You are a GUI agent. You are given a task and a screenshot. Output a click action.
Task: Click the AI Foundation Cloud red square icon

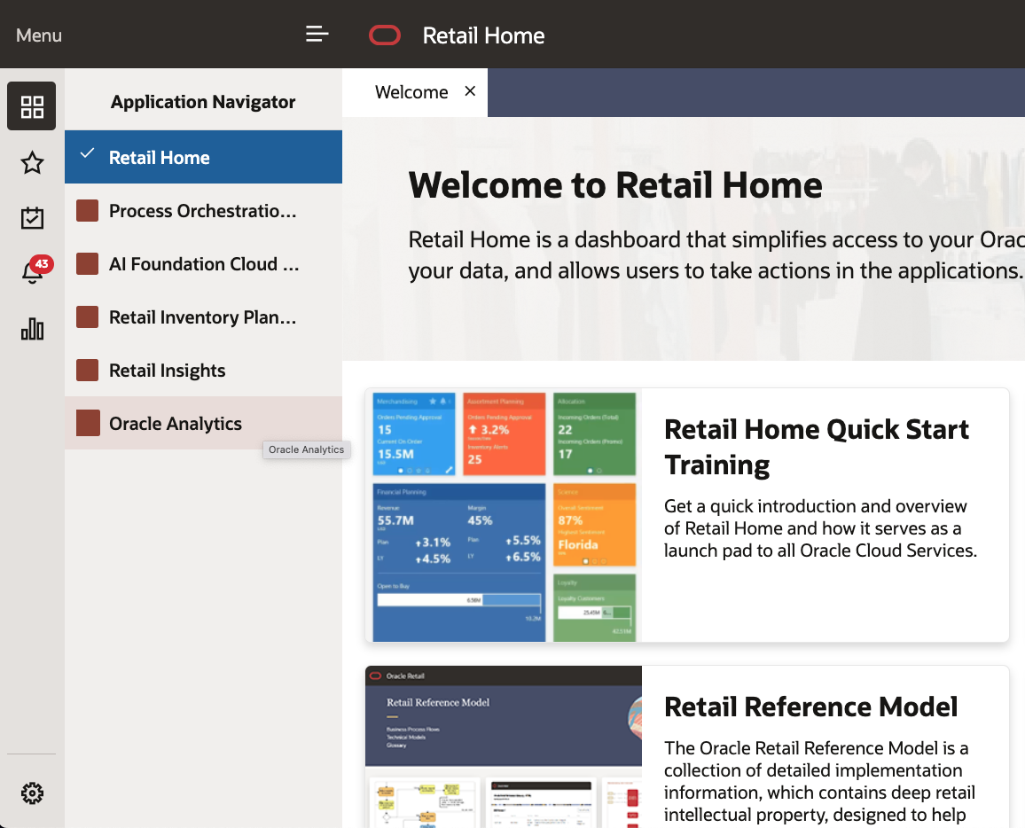coord(88,264)
